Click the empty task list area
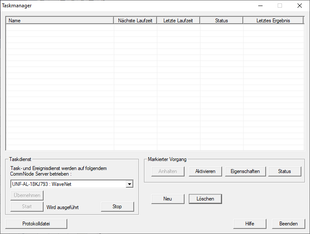Screen dimensions: 310x234 pyautogui.click(x=155, y=86)
